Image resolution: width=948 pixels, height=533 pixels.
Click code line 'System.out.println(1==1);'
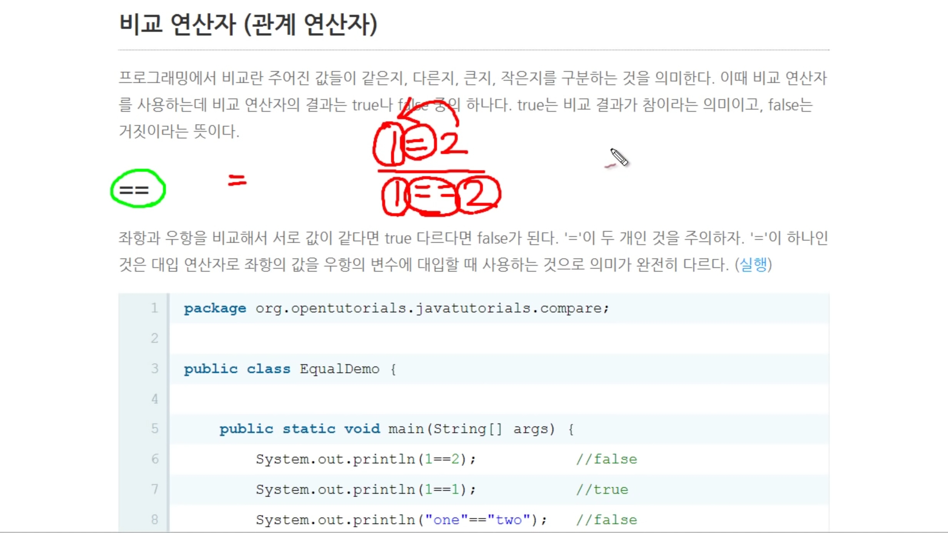[365, 490]
